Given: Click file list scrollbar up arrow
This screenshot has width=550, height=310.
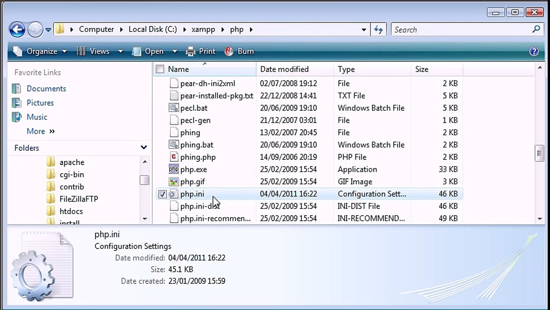Looking at the screenshot, I should pos(540,68).
